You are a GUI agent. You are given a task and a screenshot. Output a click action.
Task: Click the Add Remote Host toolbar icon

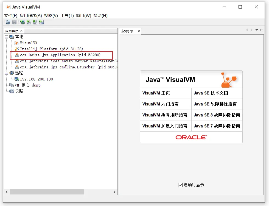coord(22,22)
